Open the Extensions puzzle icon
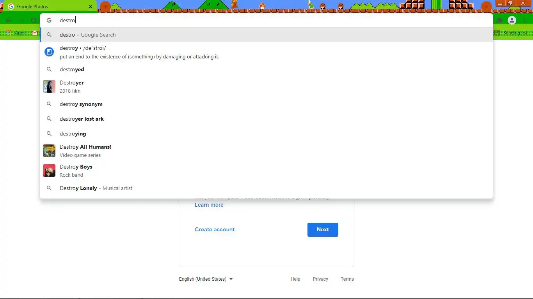533x299 pixels. (499, 20)
